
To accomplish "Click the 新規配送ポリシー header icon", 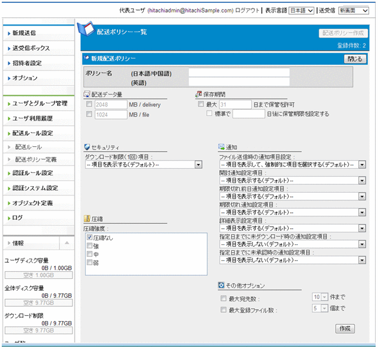I will [x=86, y=58].
